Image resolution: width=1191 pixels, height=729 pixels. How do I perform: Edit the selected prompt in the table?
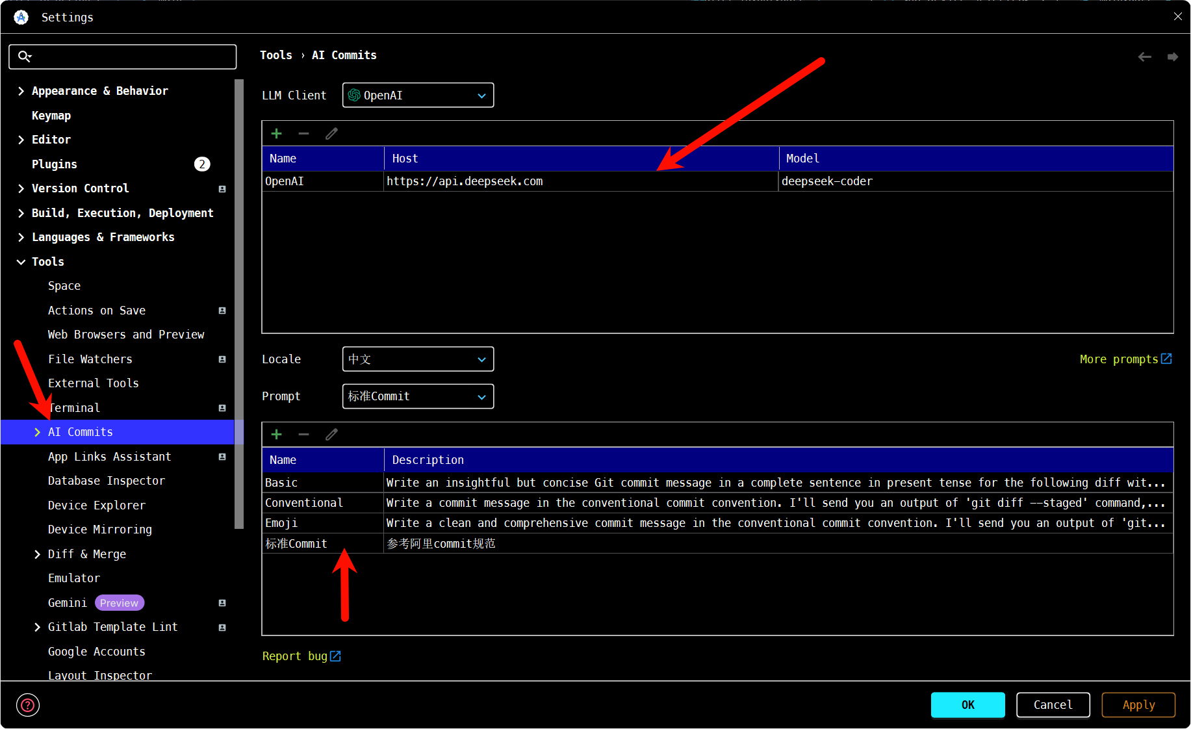[x=331, y=434]
